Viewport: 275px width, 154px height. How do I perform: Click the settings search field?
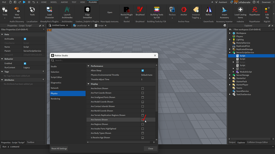tap(104, 60)
